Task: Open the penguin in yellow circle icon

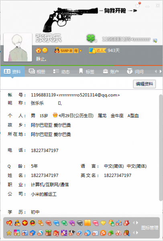Action: [x=33, y=223]
